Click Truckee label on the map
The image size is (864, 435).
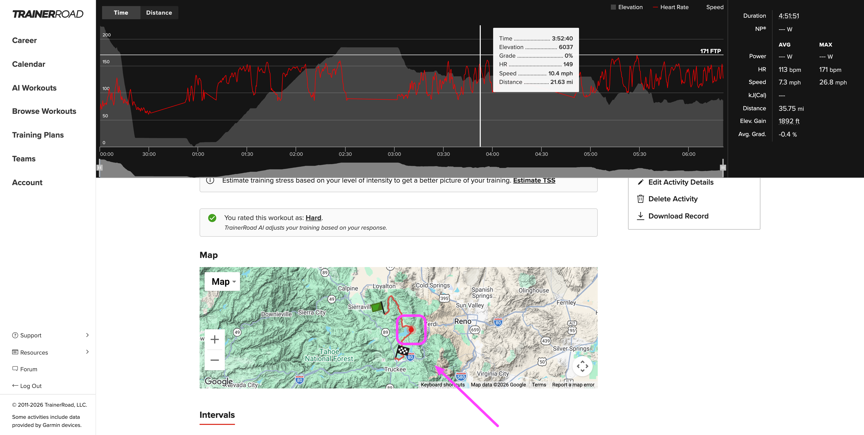click(x=395, y=369)
